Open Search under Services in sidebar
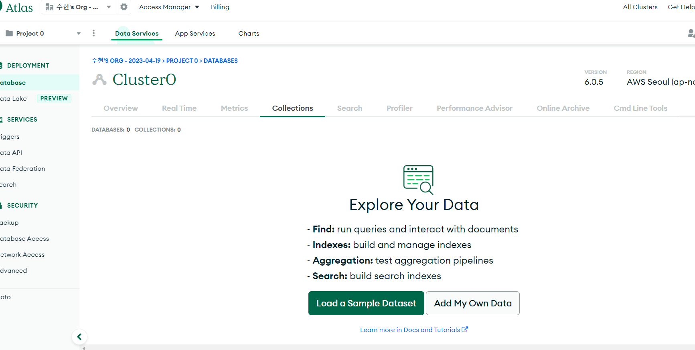Image resolution: width=695 pixels, height=350 pixels. pyautogui.click(x=8, y=184)
